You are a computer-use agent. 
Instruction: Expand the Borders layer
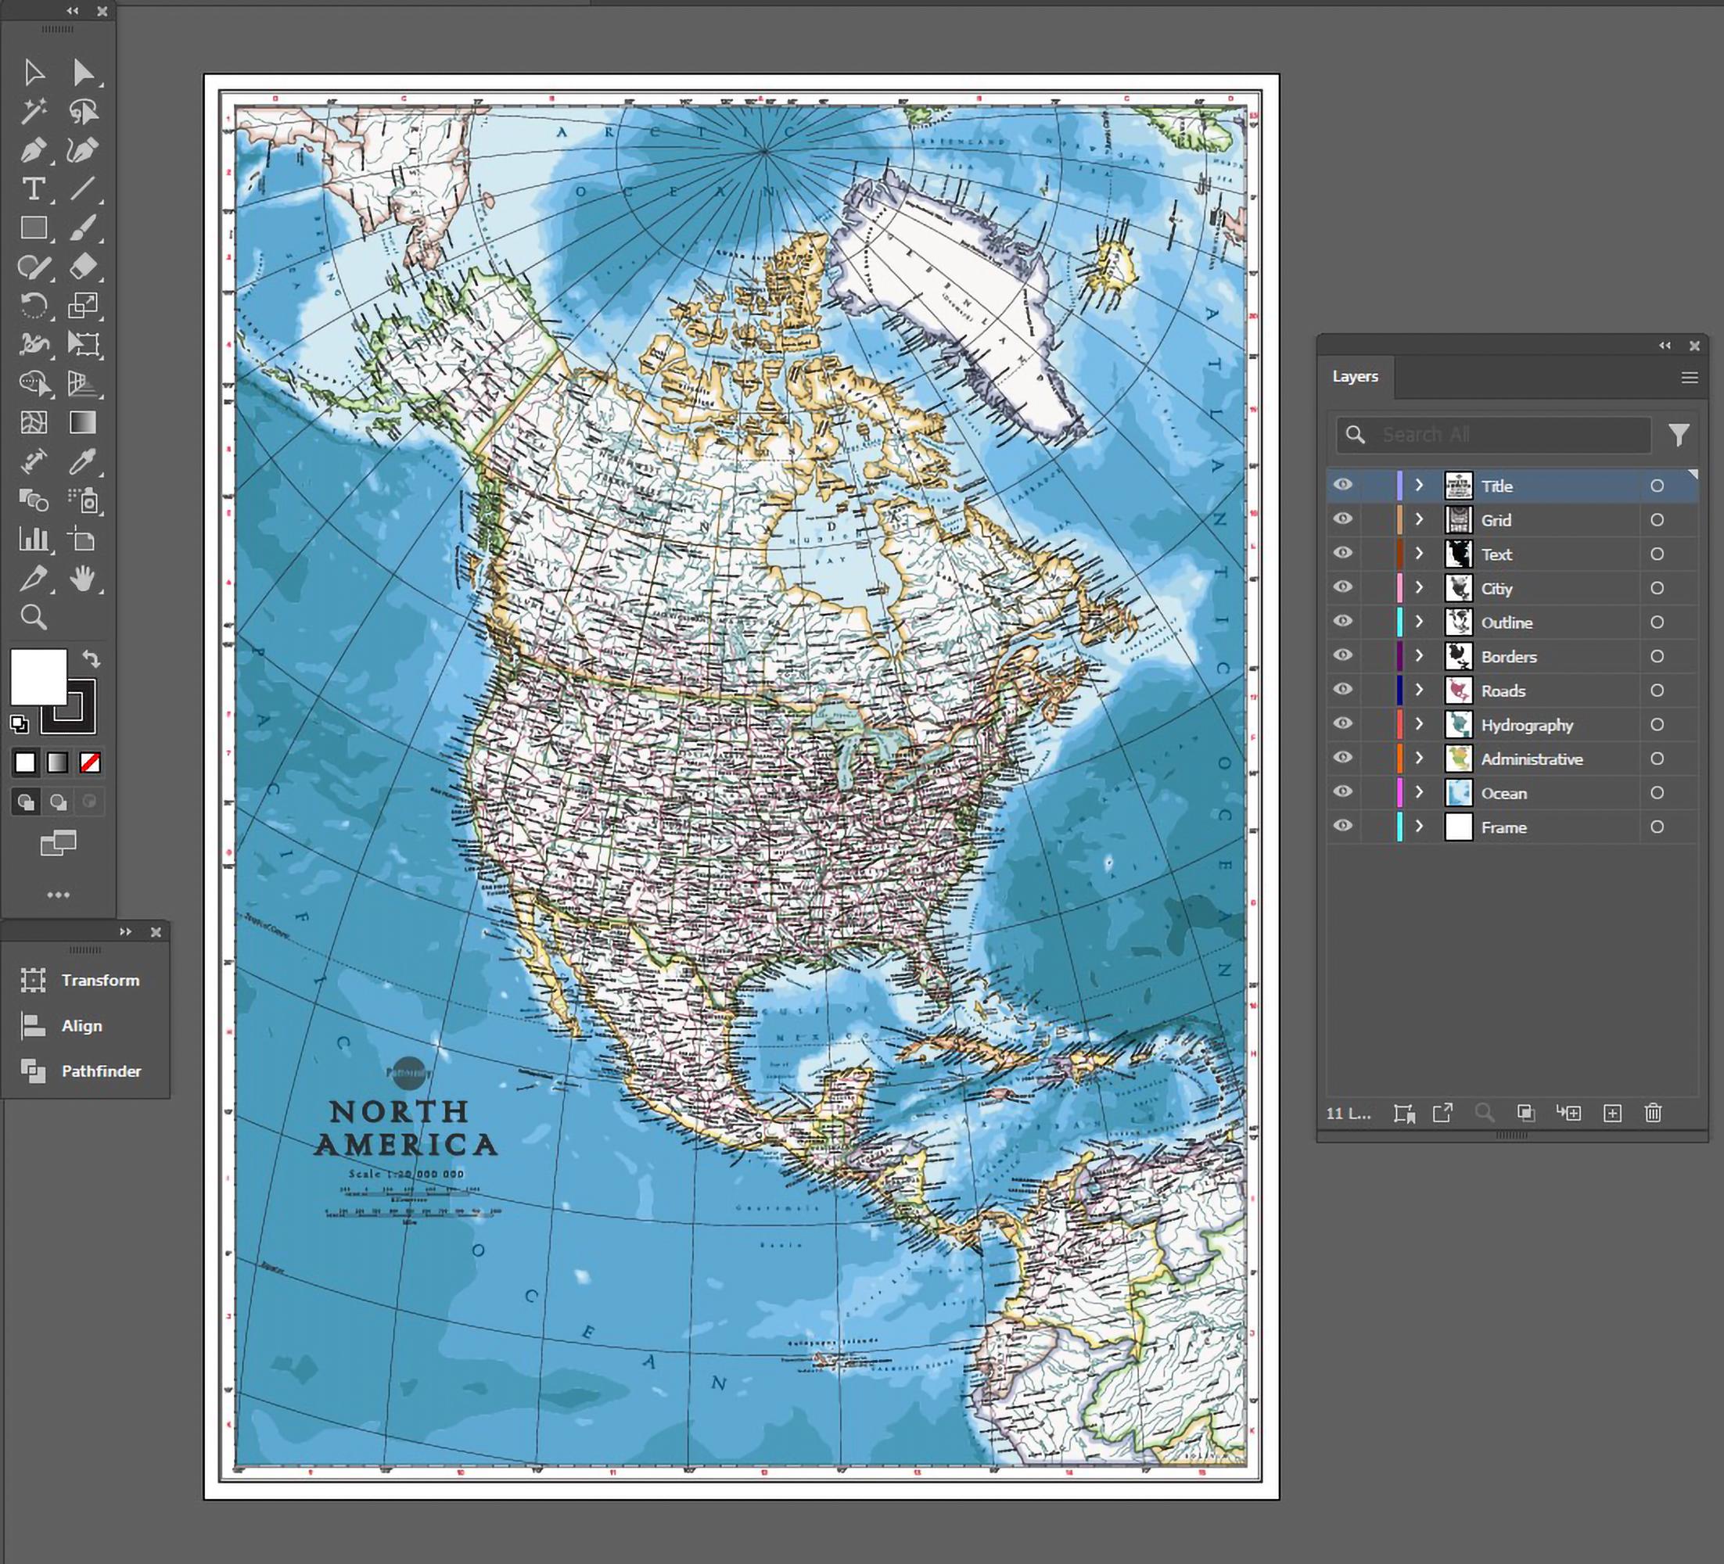click(1419, 656)
